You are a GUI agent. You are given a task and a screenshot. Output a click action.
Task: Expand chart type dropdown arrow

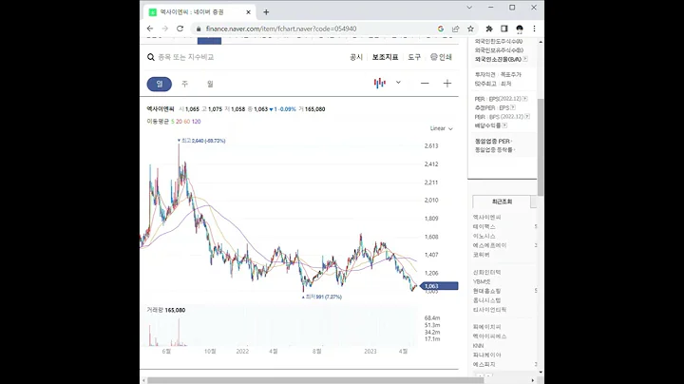[x=398, y=82]
